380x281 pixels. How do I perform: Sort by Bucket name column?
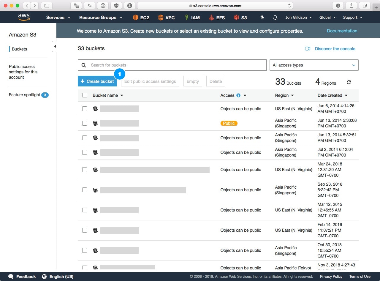(108, 95)
